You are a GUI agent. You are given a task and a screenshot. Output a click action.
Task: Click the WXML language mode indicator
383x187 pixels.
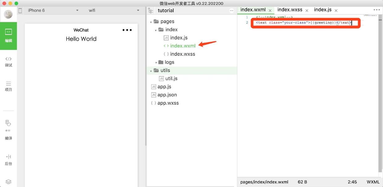[373, 182]
